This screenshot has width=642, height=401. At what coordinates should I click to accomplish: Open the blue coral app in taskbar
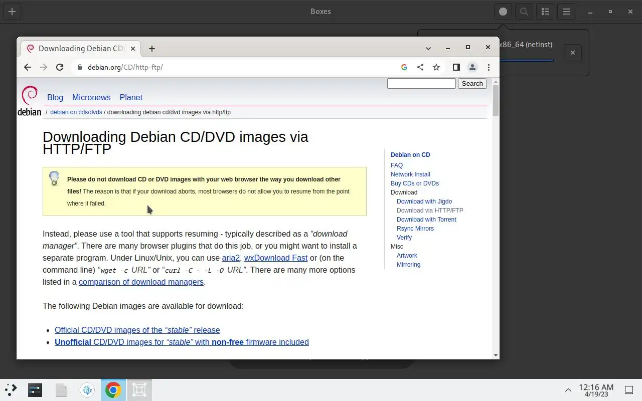pyautogui.click(x=87, y=389)
